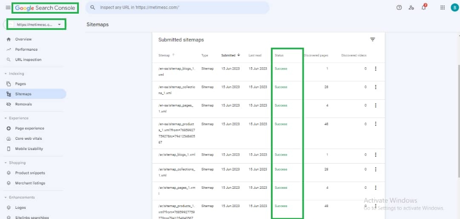Open the notifications bell icon
Viewport: 460px width, 219px height.
click(x=423, y=8)
